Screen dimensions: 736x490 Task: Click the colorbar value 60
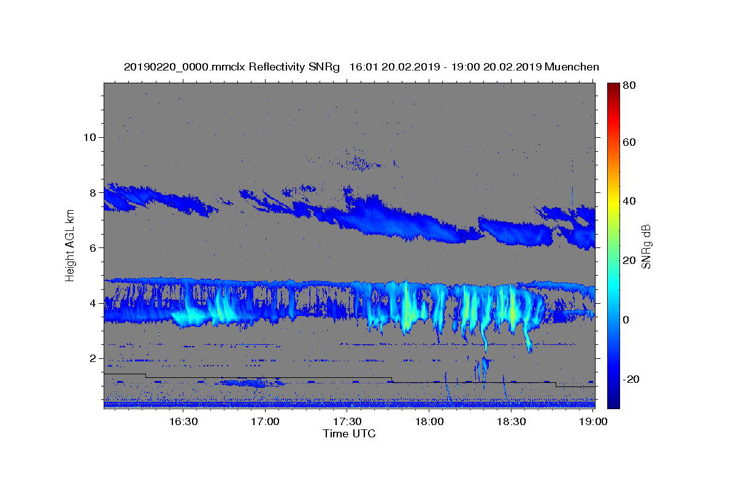click(x=629, y=142)
